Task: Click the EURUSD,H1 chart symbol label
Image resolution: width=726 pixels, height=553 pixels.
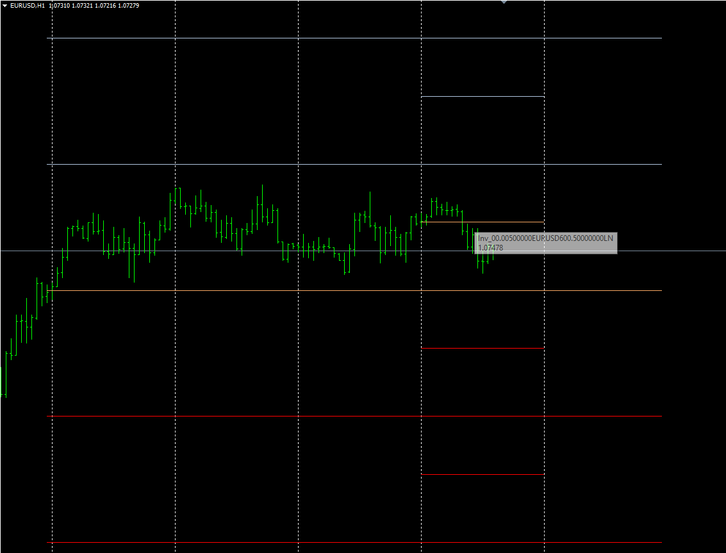Action: 28,6
